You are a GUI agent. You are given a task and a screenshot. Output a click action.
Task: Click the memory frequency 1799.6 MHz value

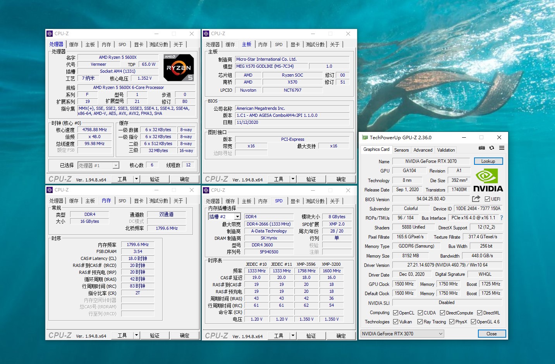click(x=137, y=244)
